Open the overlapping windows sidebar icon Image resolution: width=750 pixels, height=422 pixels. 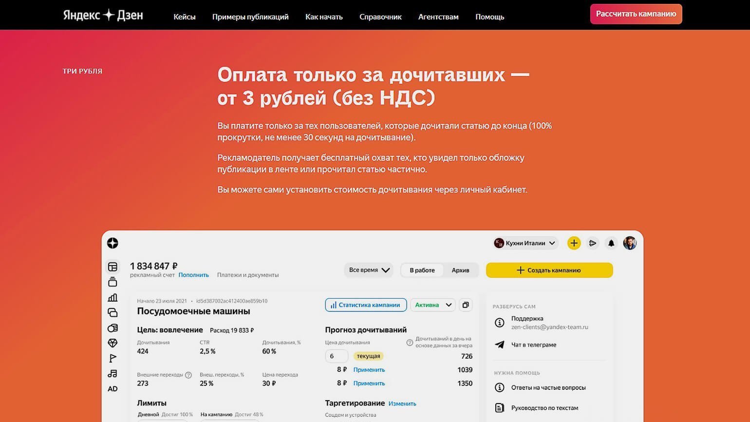click(x=112, y=312)
